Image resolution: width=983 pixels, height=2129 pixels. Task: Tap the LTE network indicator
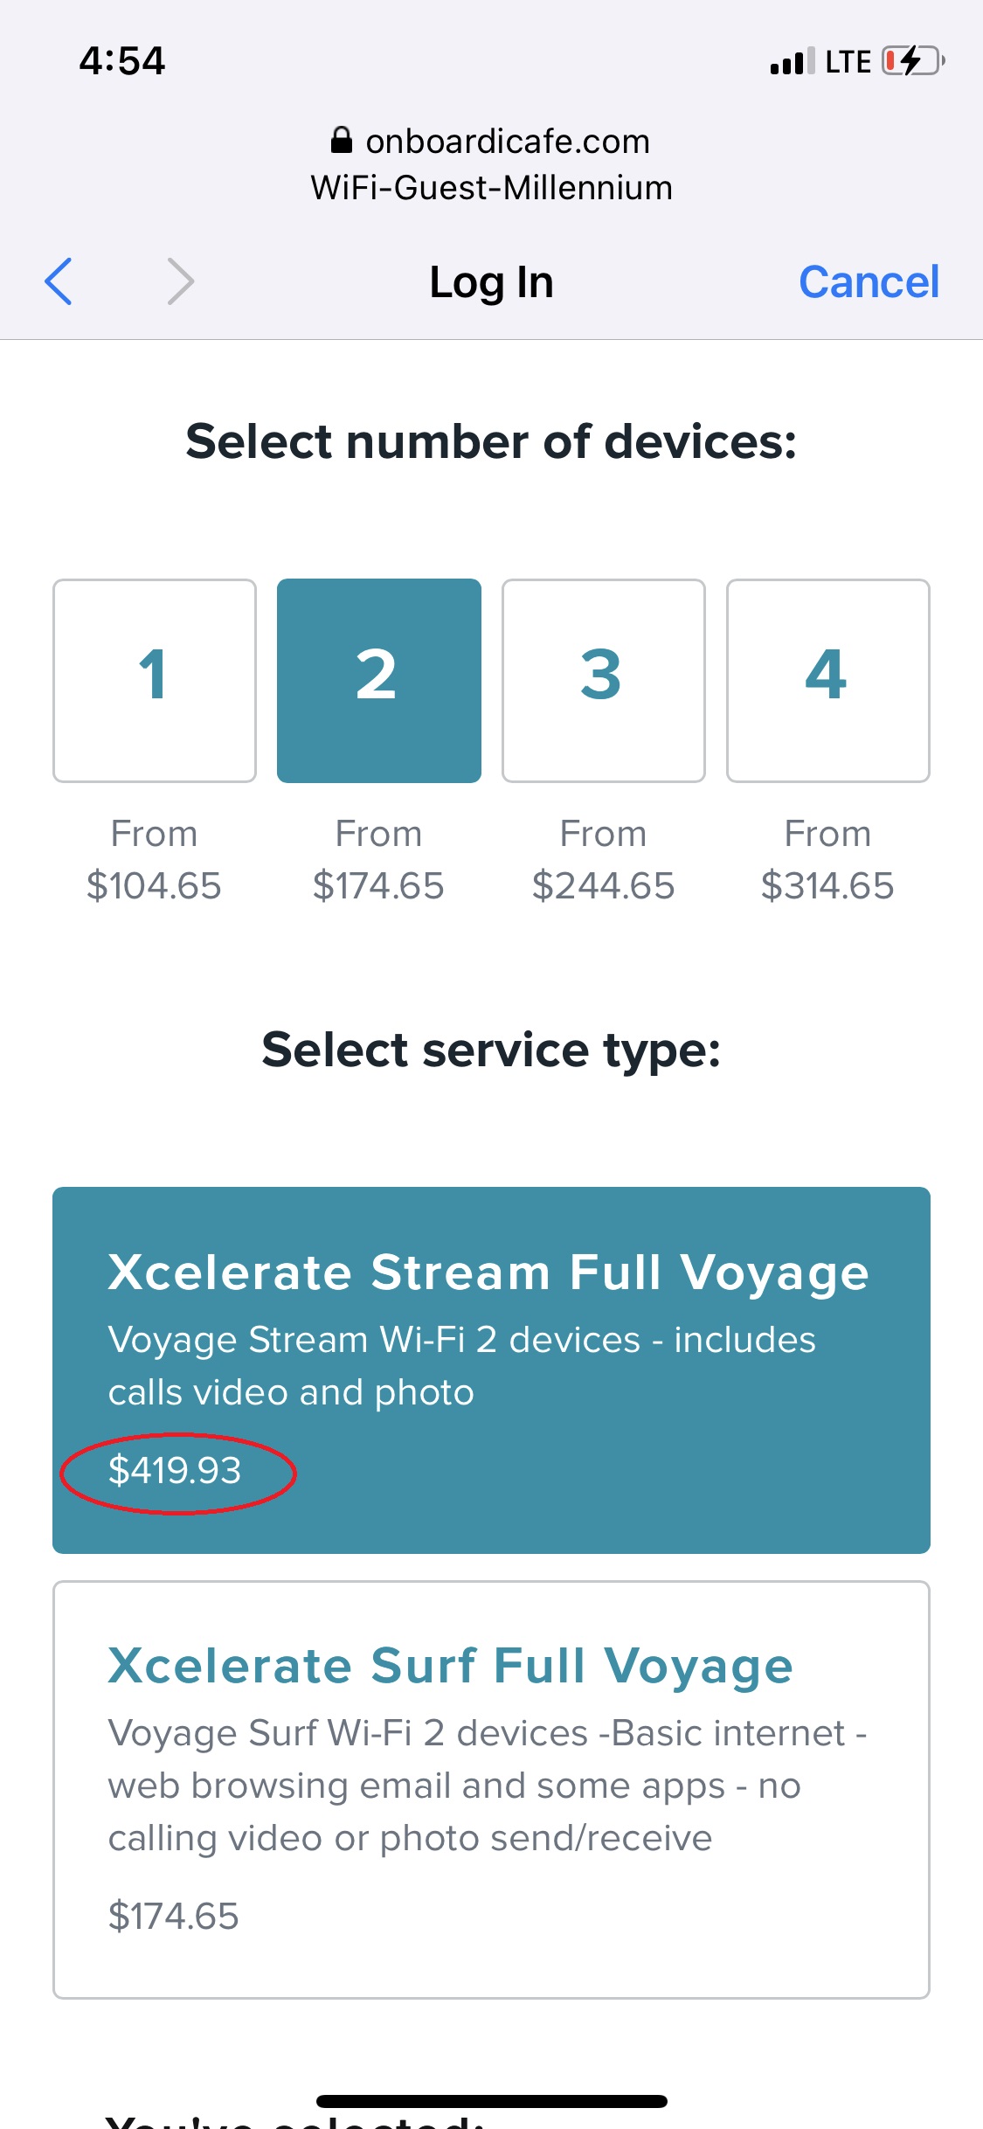(x=848, y=62)
